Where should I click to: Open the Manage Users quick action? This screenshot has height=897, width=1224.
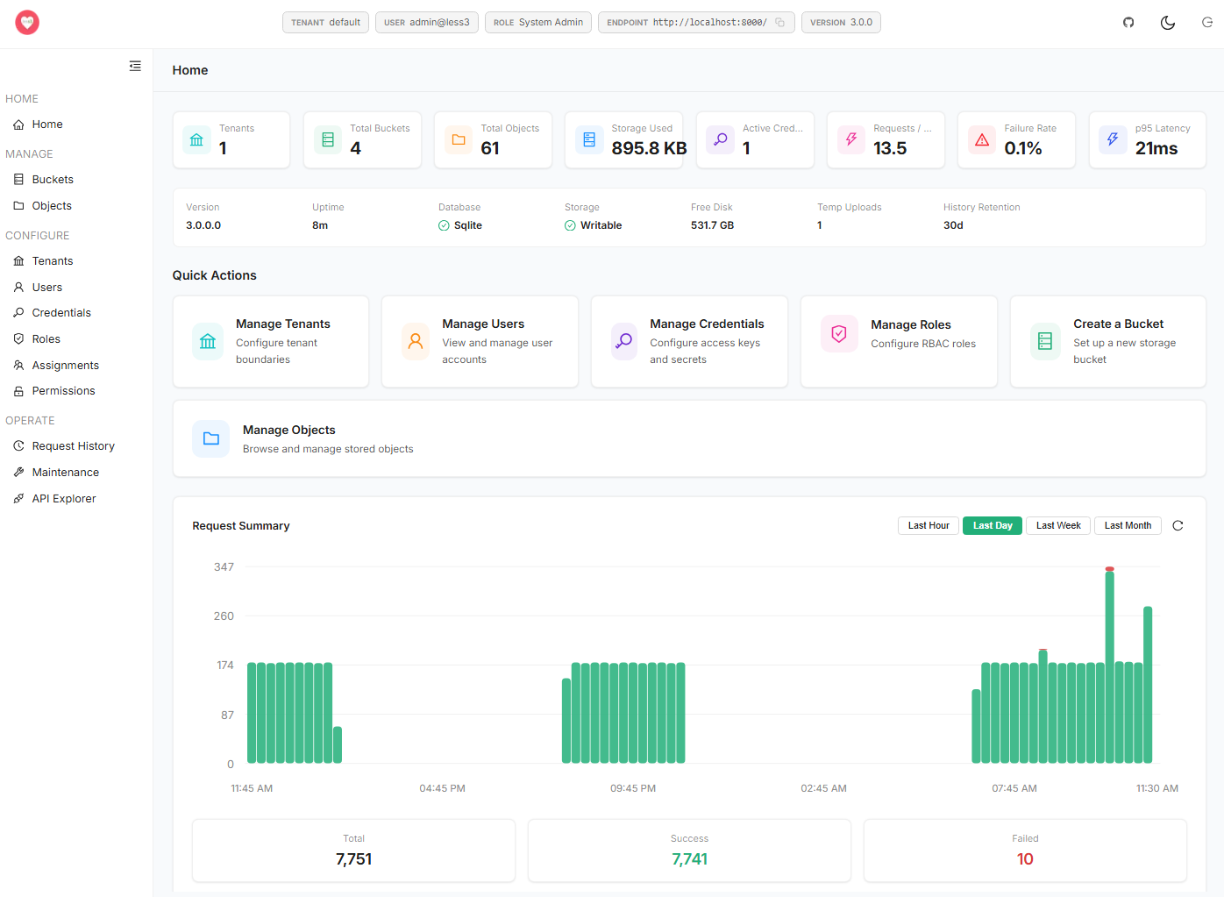(x=480, y=342)
